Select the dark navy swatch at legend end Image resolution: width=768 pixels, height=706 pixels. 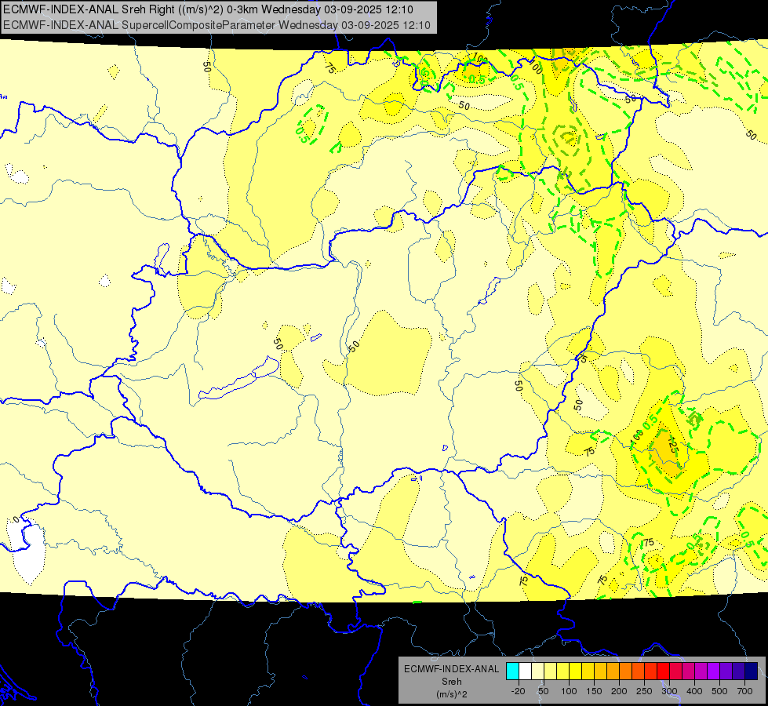[751, 671]
